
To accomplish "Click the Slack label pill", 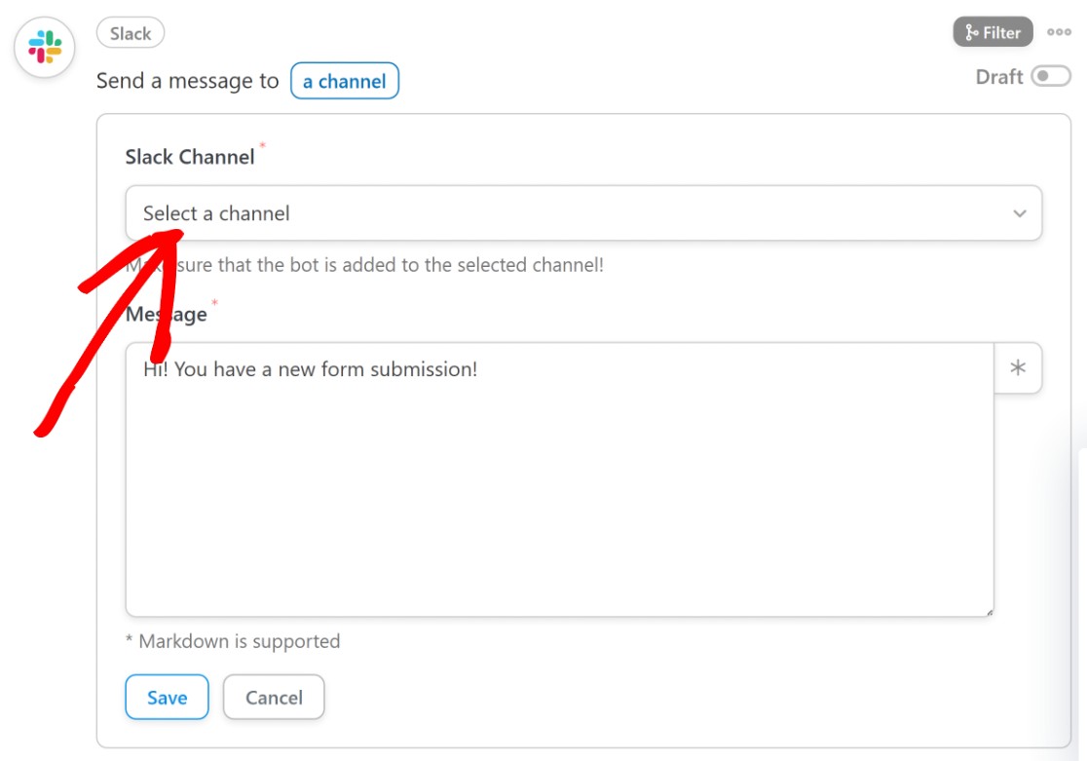I will 131,33.
